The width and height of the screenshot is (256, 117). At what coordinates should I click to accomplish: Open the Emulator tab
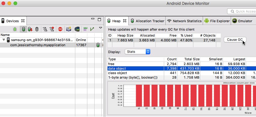[242, 21]
